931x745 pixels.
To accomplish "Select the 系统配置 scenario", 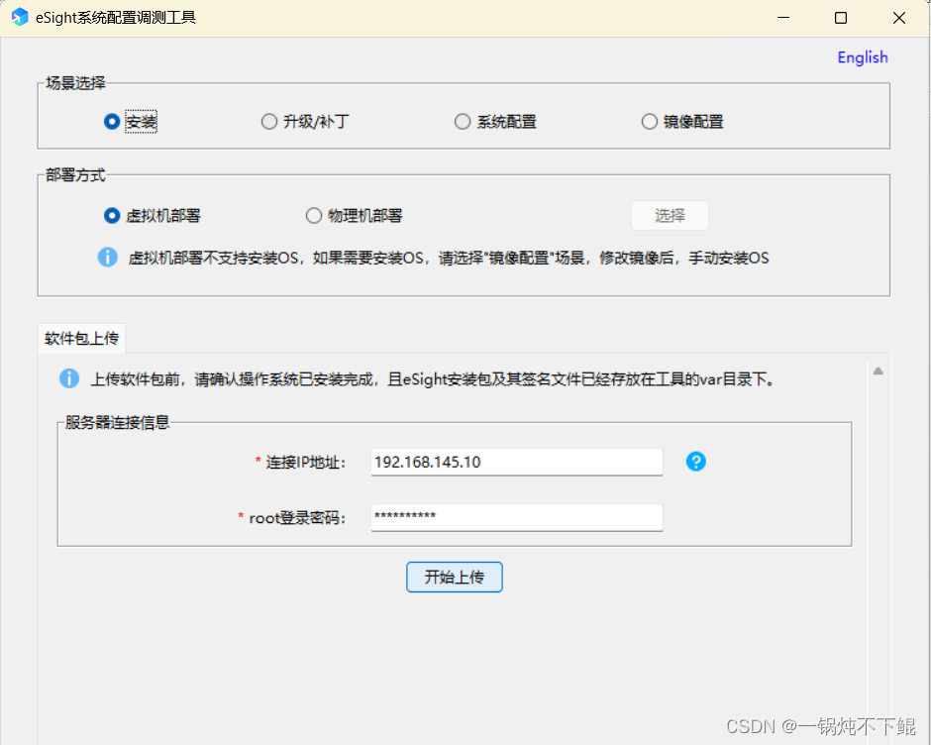I will coord(463,121).
